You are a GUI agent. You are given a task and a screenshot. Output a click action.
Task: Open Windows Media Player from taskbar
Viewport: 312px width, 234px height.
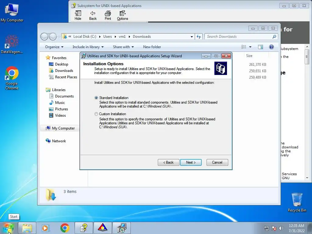[46, 228]
